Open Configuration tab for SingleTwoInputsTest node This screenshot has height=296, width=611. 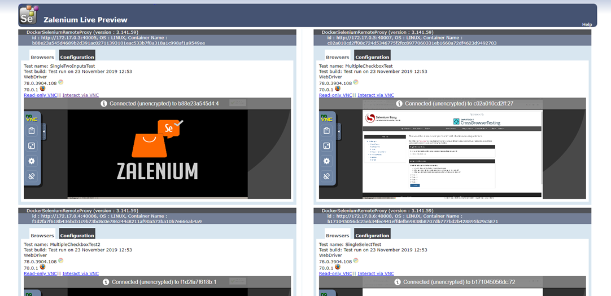tap(77, 57)
